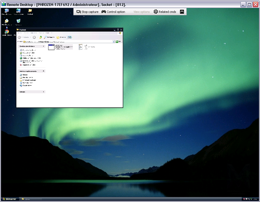
Task: Select the application file in Payload folder
Action: coord(51,47)
